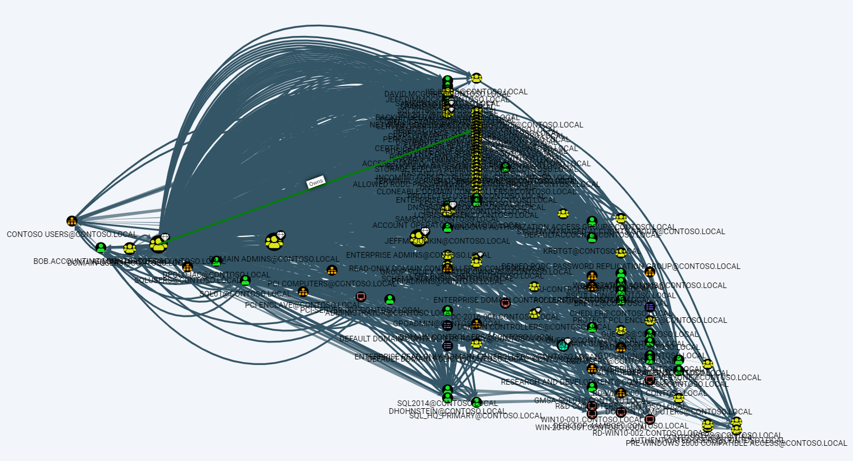This screenshot has height=461, width=853.
Task: Click the ADMINISTRATOR user node
Action: 390,299
